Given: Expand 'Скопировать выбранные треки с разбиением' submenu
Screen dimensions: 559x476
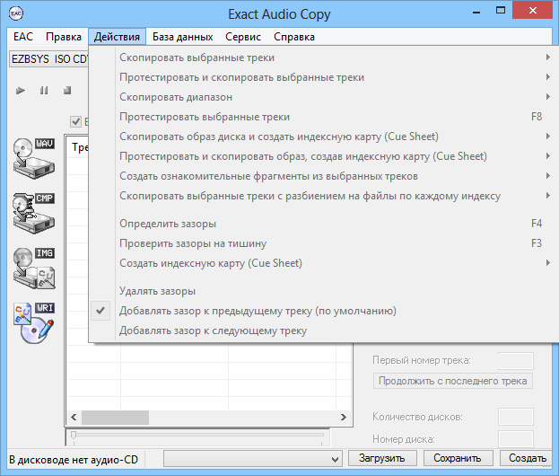Looking at the screenshot, I should (548, 196).
